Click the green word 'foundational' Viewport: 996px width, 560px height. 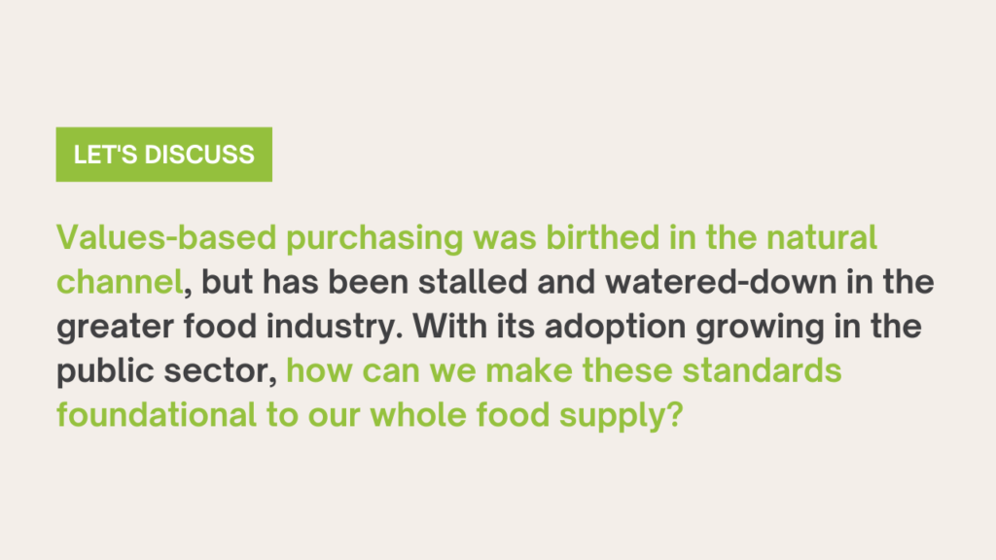coord(157,414)
